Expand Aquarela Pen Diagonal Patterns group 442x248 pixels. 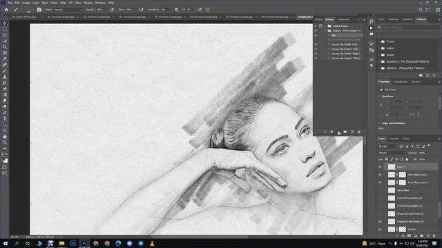point(379,61)
